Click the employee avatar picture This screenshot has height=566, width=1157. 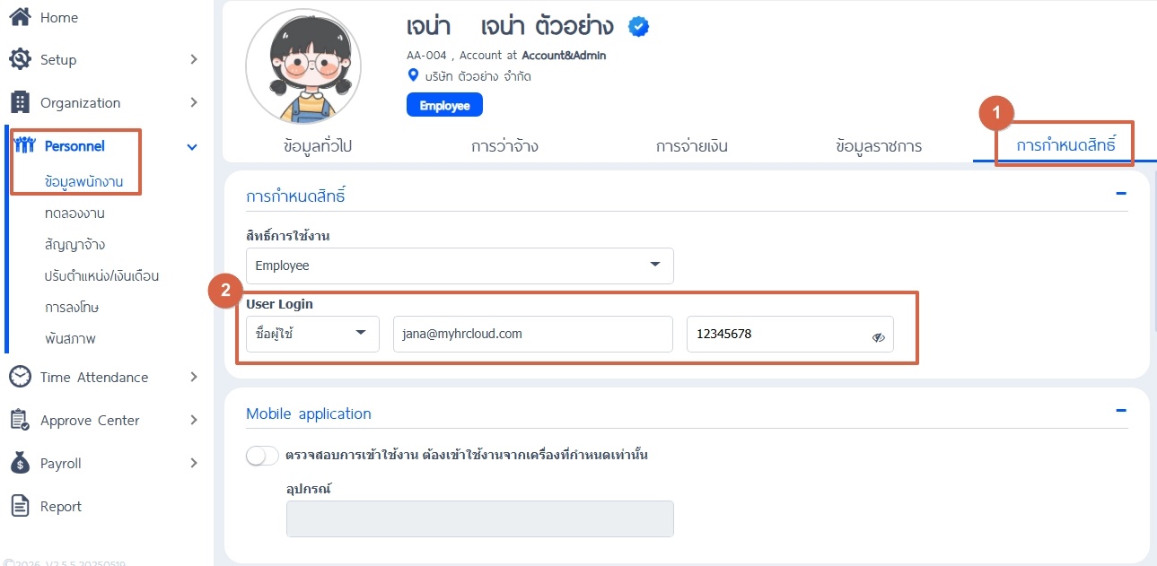(x=303, y=66)
